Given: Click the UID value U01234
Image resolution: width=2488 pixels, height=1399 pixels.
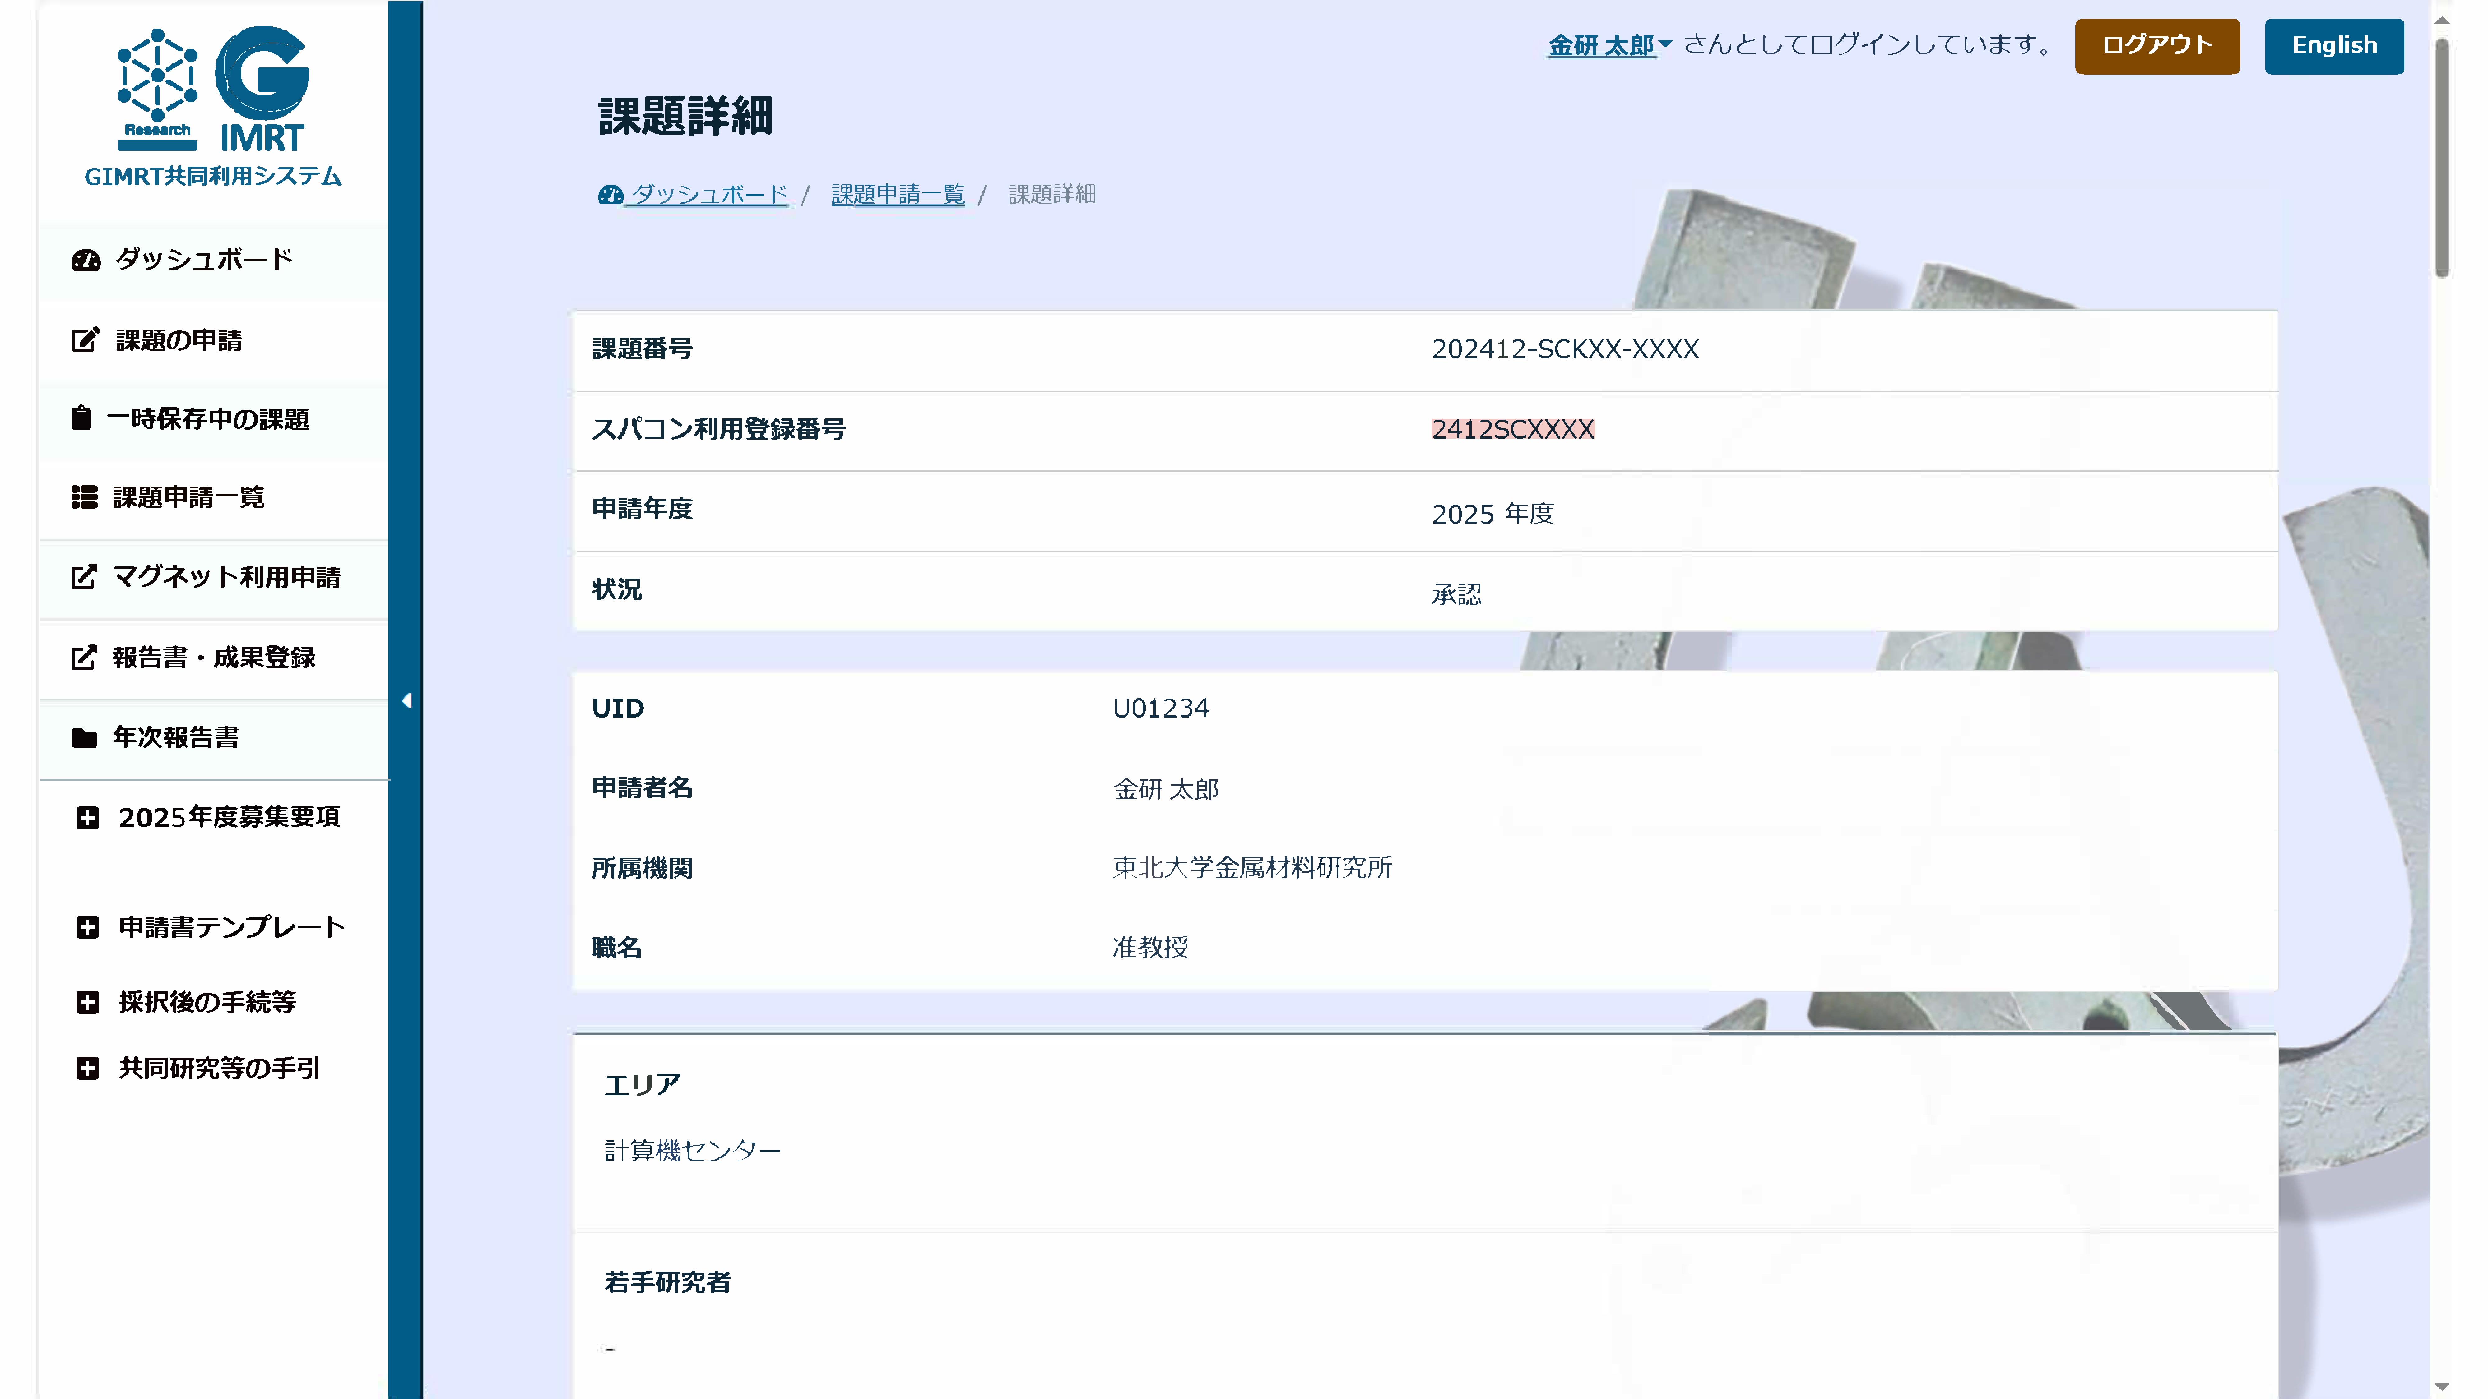Looking at the screenshot, I should (x=1161, y=709).
